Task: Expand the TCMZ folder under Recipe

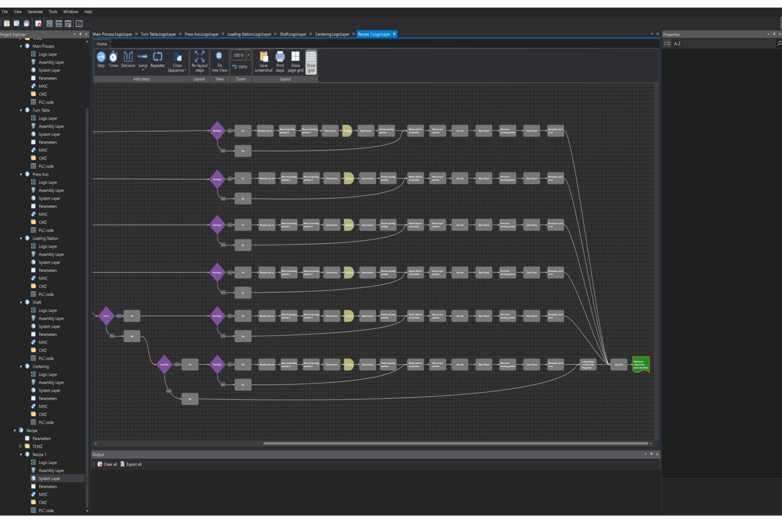Action: [20, 447]
